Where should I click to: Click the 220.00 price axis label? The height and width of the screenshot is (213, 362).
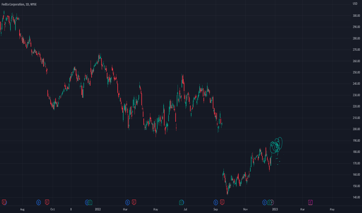356,106
